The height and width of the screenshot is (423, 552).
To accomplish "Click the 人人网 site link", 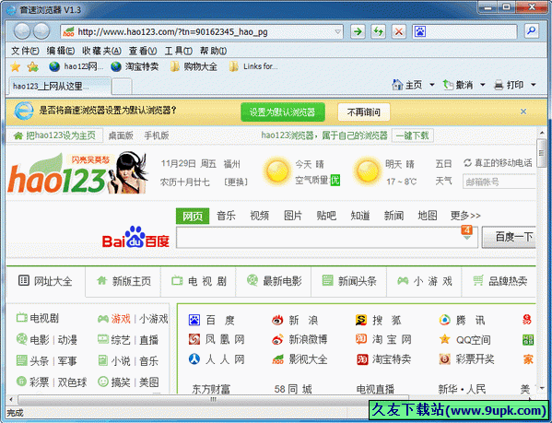I will [x=217, y=359].
